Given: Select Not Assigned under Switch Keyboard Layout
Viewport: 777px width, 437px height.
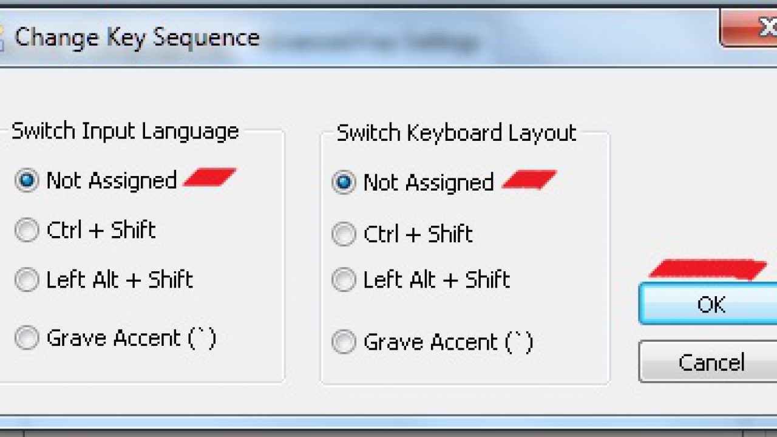Looking at the screenshot, I should [344, 183].
